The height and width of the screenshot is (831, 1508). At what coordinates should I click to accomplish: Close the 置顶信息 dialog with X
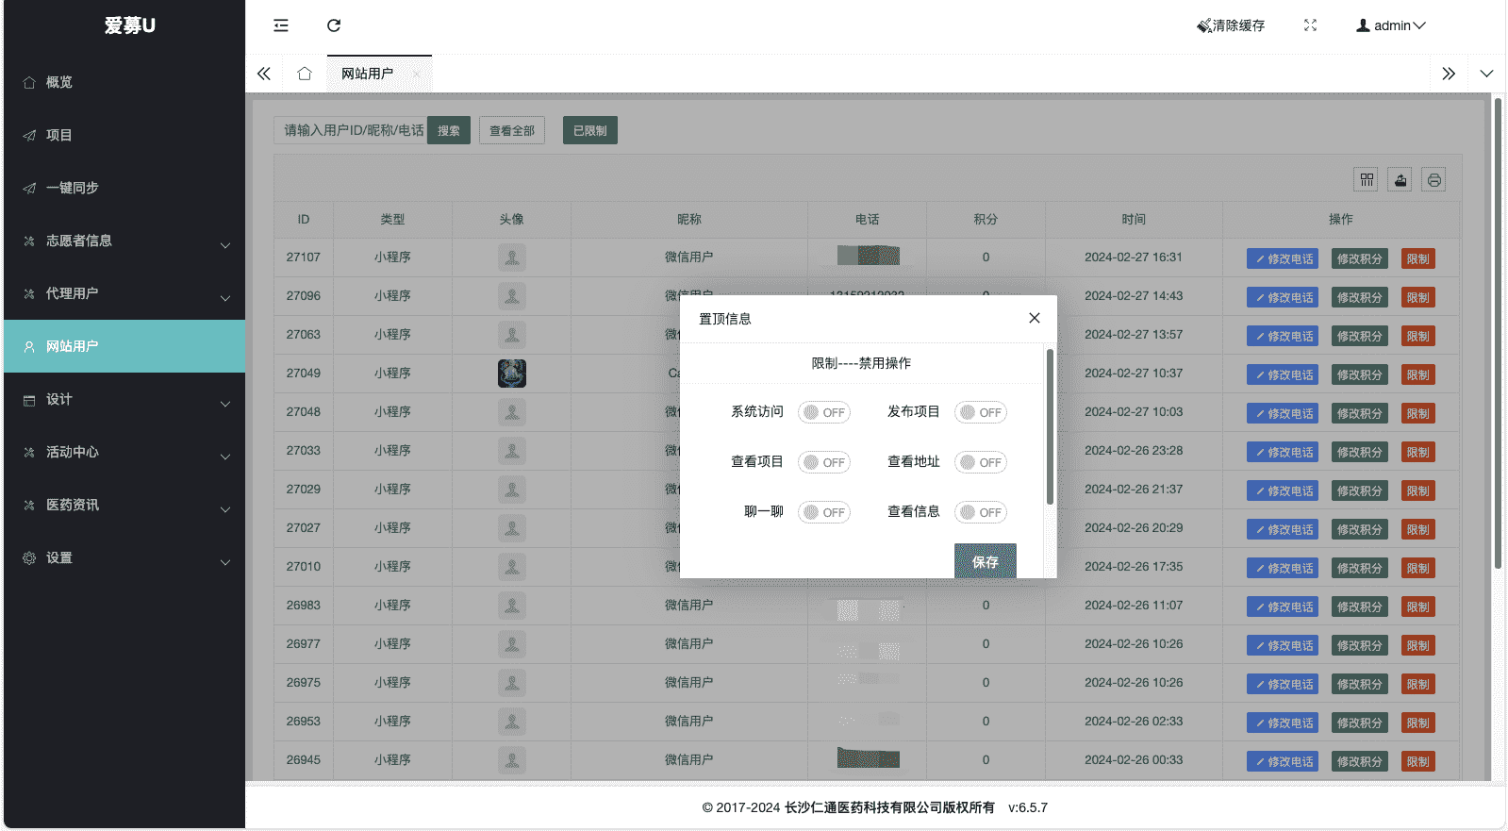(x=1035, y=318)
